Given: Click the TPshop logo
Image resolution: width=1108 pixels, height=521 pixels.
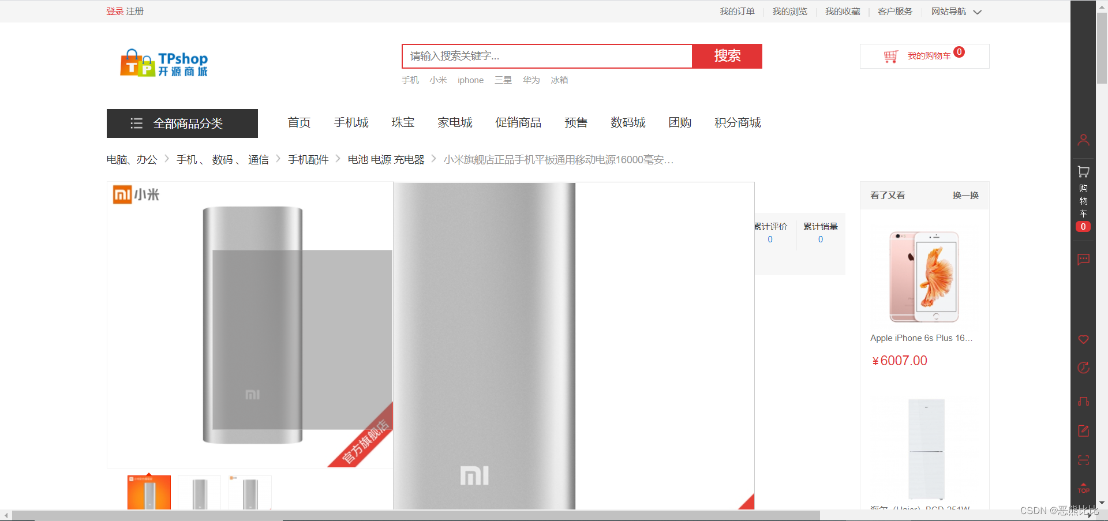Looking at the screenshot, I should click(x=164, y=63).
